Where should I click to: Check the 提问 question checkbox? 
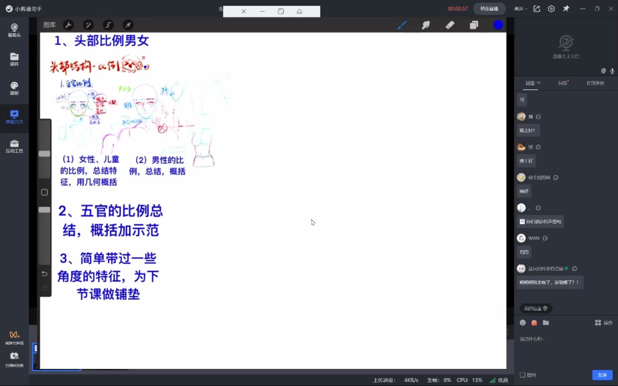(x=523, y=375)
